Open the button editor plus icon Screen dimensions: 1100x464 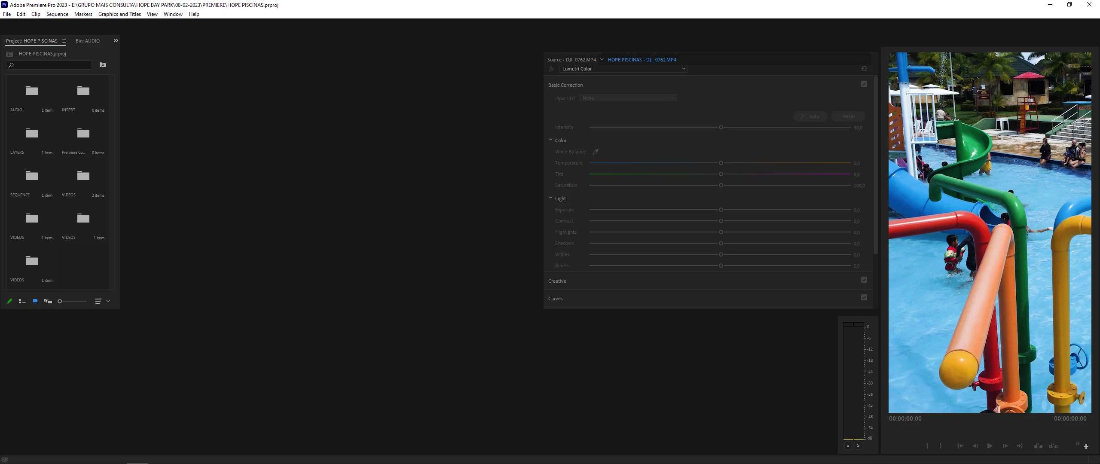click(x=1086, y=447)
